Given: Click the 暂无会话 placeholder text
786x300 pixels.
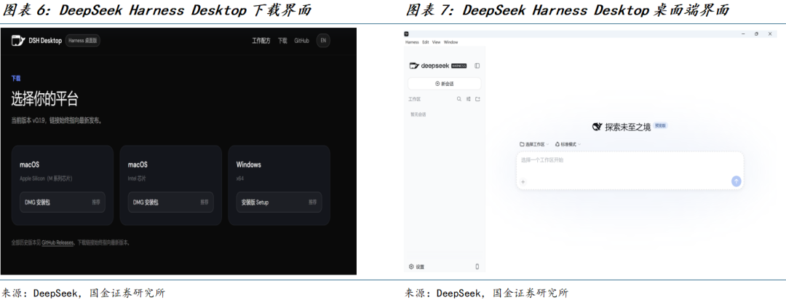Looking at the screenshot, I should click(x=418, y=114).
